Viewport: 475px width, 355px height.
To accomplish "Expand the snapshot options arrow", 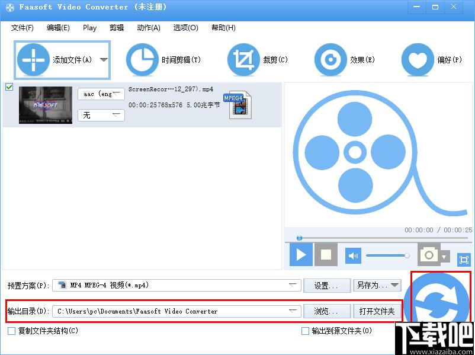I will pyautogui.click(x=444, y=257).
